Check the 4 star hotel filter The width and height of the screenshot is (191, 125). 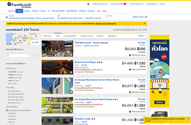coord(7,75)
